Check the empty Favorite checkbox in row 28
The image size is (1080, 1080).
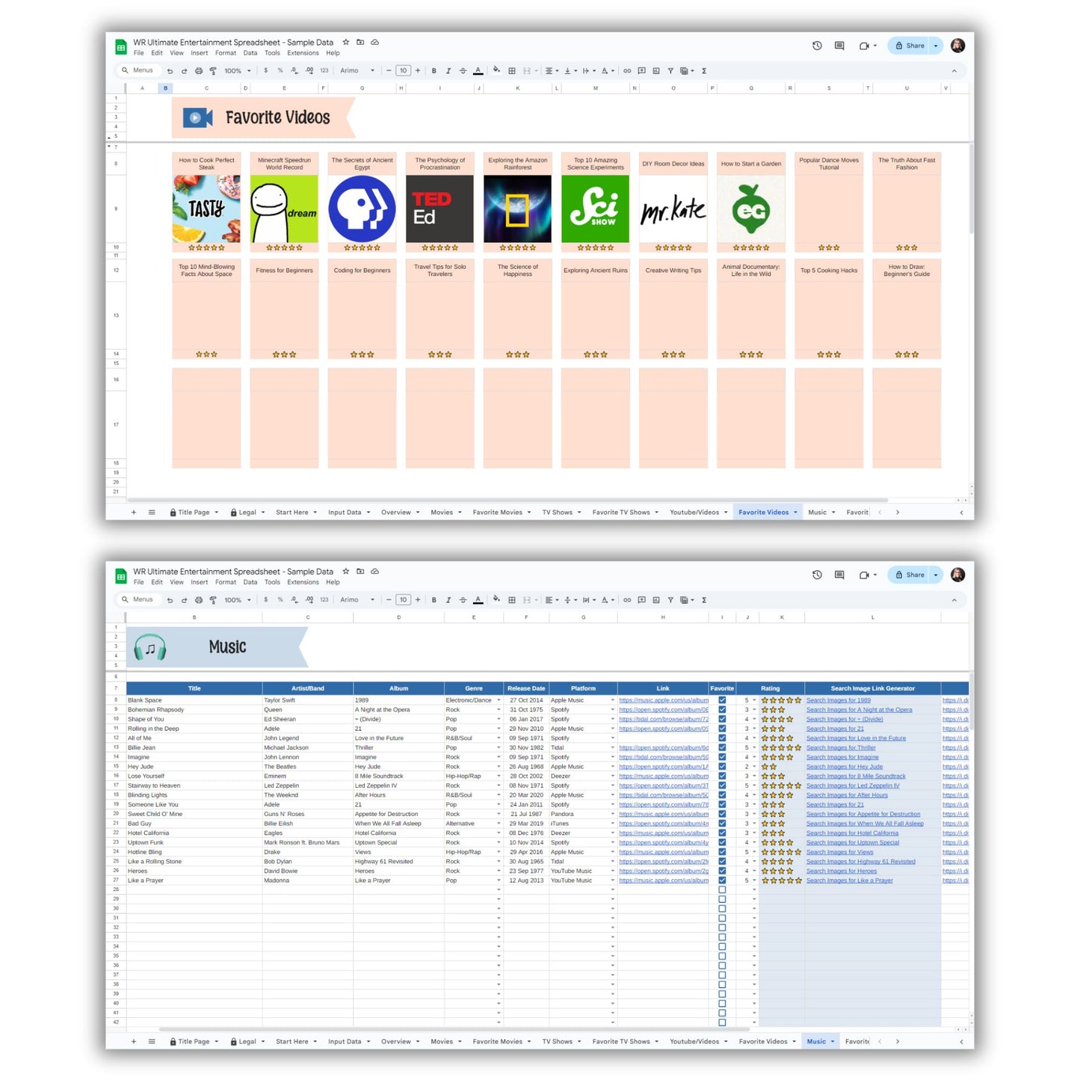pos(722,890)
